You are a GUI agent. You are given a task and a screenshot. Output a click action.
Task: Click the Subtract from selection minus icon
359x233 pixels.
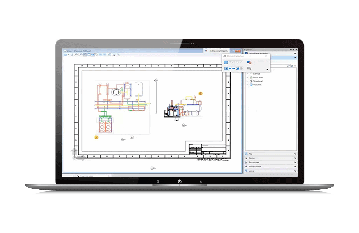pos(234,68)
